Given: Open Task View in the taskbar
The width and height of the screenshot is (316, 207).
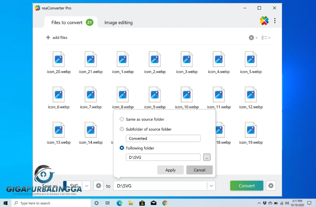Looking at the screenshot, I should tap(108, 203).
